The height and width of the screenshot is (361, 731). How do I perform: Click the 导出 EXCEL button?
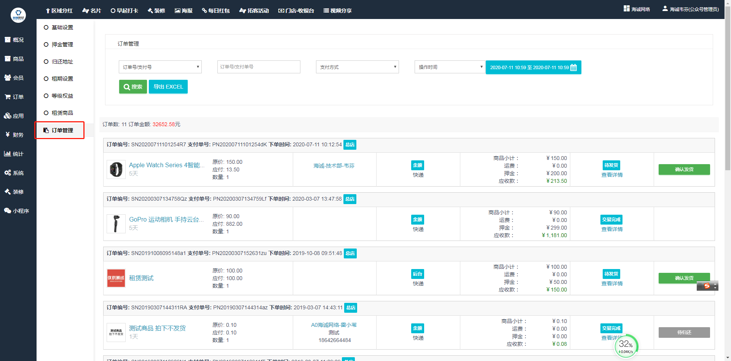point(168,87)
